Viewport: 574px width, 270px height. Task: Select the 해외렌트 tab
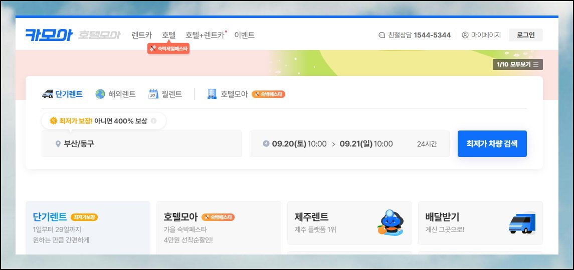coord(115,94)
